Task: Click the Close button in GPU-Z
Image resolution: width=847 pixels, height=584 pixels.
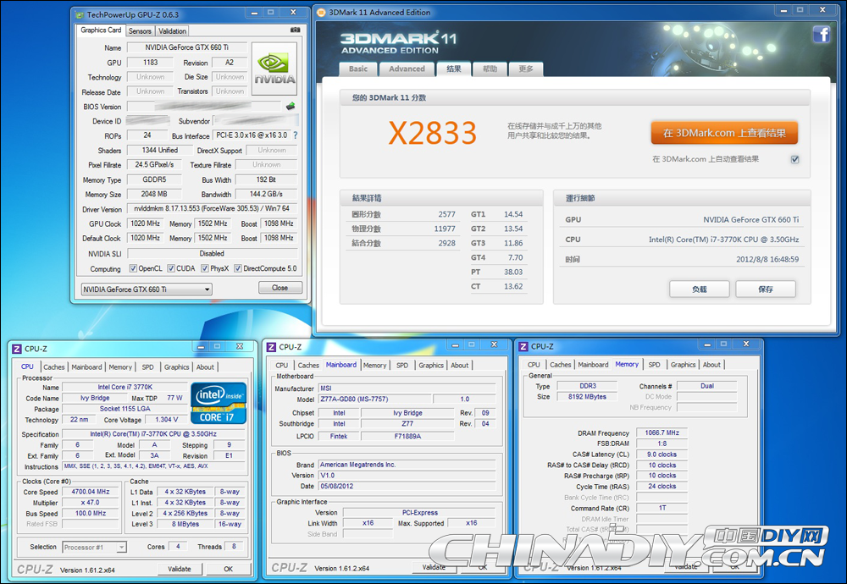Action: [280, 288]
